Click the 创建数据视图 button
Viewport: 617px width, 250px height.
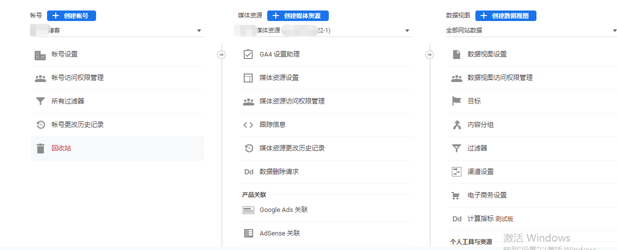click(505, 16)
